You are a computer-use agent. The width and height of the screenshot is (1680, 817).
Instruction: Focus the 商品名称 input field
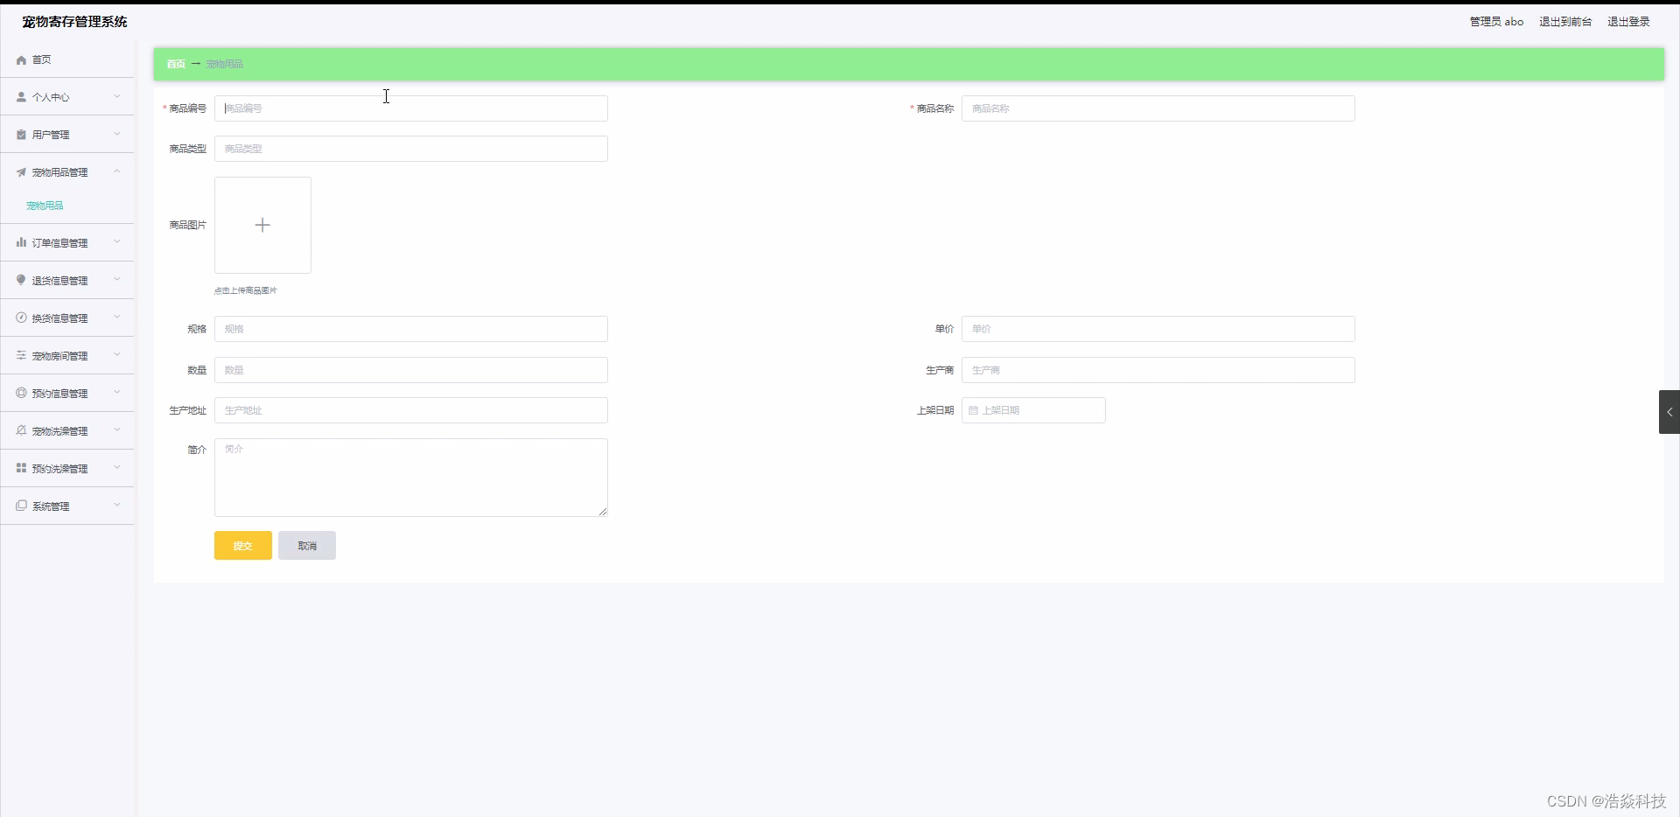pyautogui.click(x=1158, y=108)
